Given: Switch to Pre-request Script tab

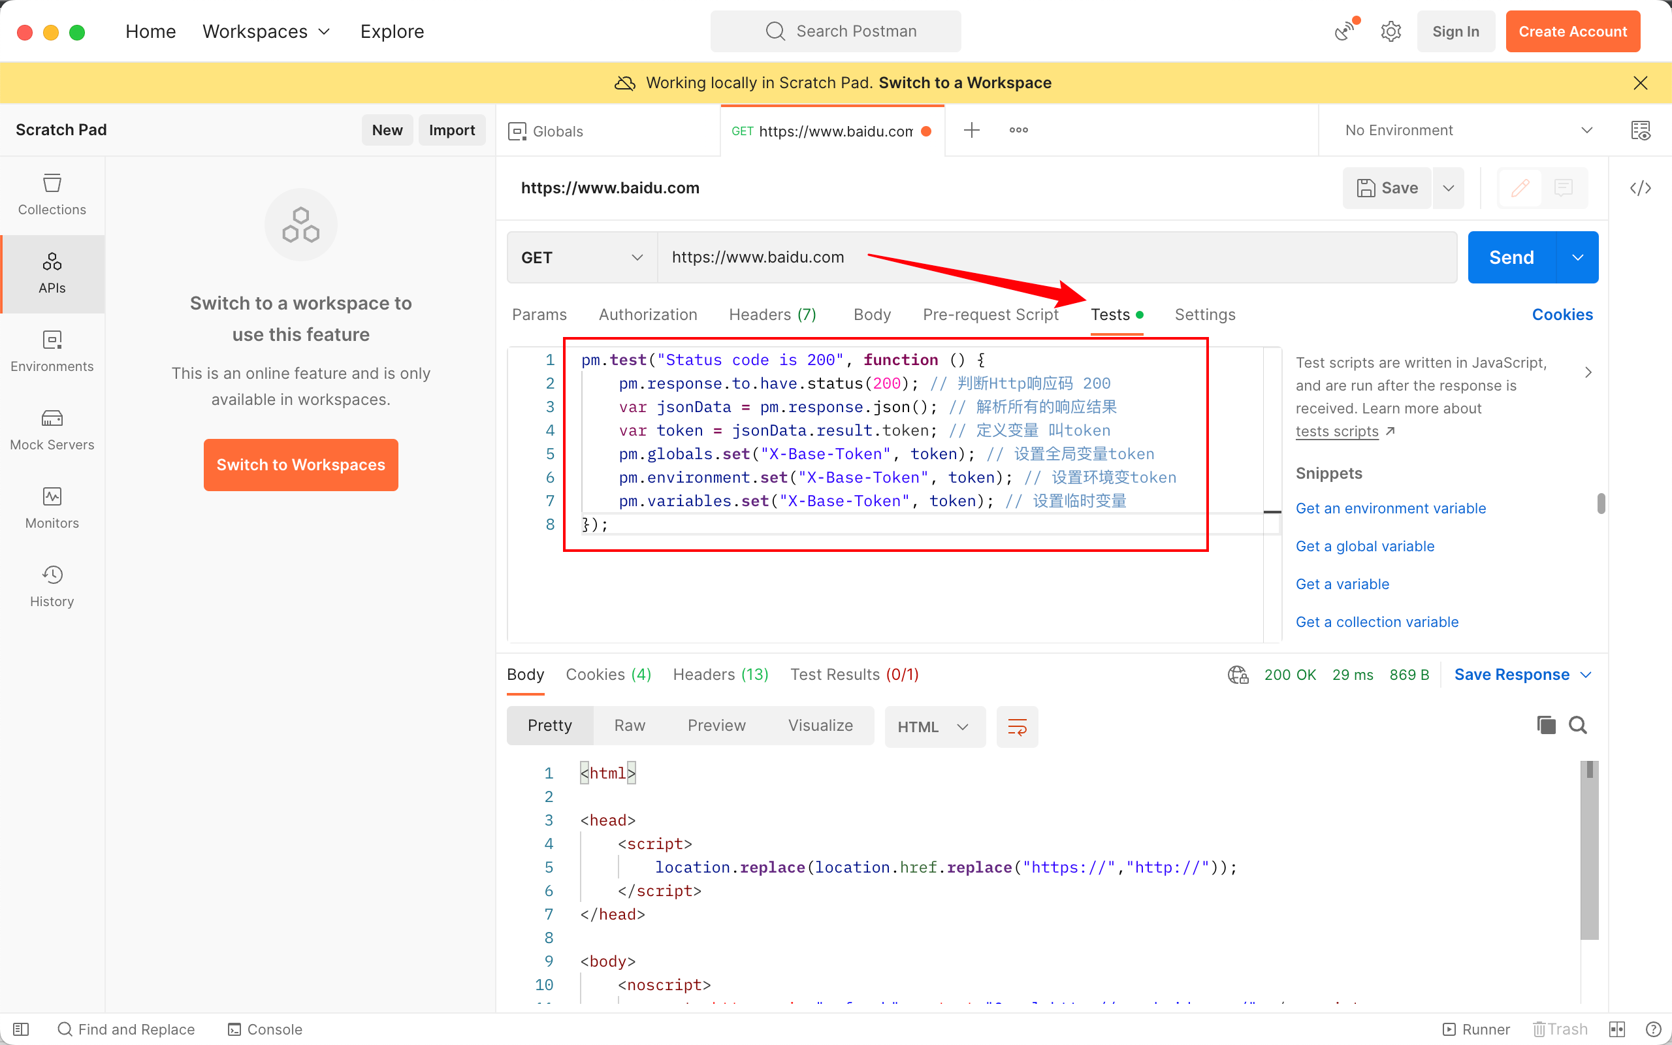Looking at the screenshot, I should [990, 314].
